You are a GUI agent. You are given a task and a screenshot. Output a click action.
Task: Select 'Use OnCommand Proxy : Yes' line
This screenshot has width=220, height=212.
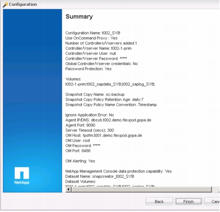pyautogui.click(x=91, y=38)
